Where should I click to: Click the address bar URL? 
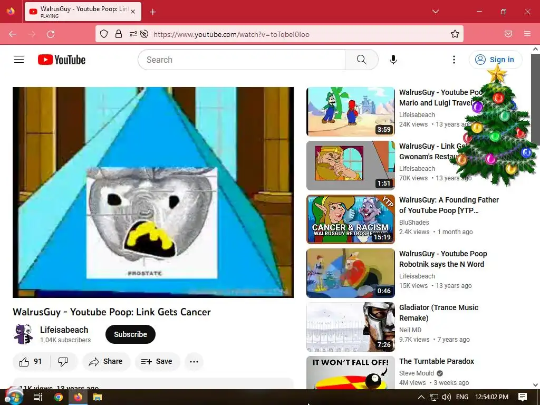(232, 34)
